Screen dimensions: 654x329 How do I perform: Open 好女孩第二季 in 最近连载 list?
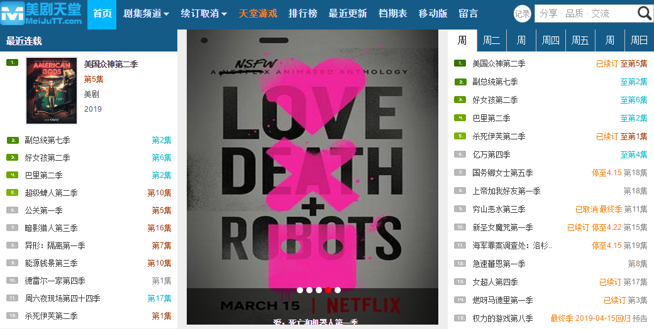coord(47,158)
